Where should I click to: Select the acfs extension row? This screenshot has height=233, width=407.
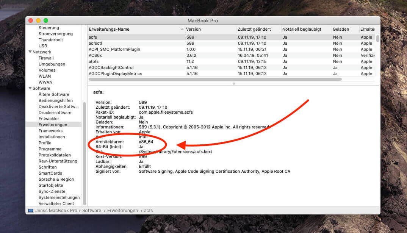[231, 37]
